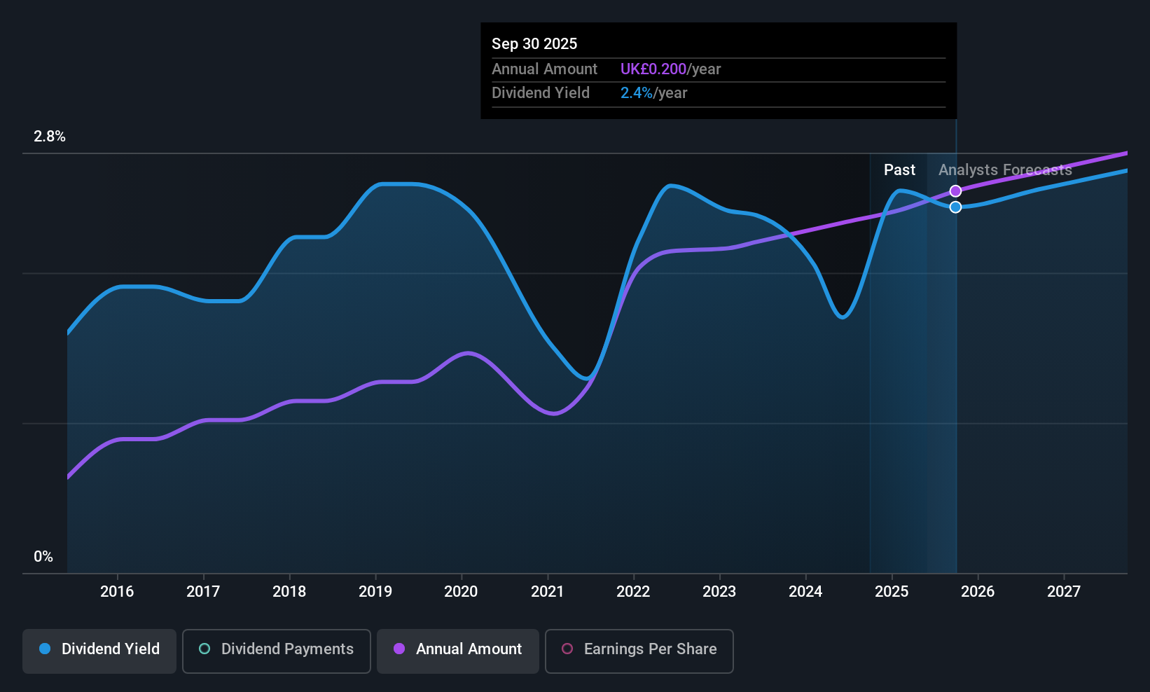Click the purple Annual Amount legend dot
The width and height of the screenshot is (1150, 692).
(x=399, y=649)
